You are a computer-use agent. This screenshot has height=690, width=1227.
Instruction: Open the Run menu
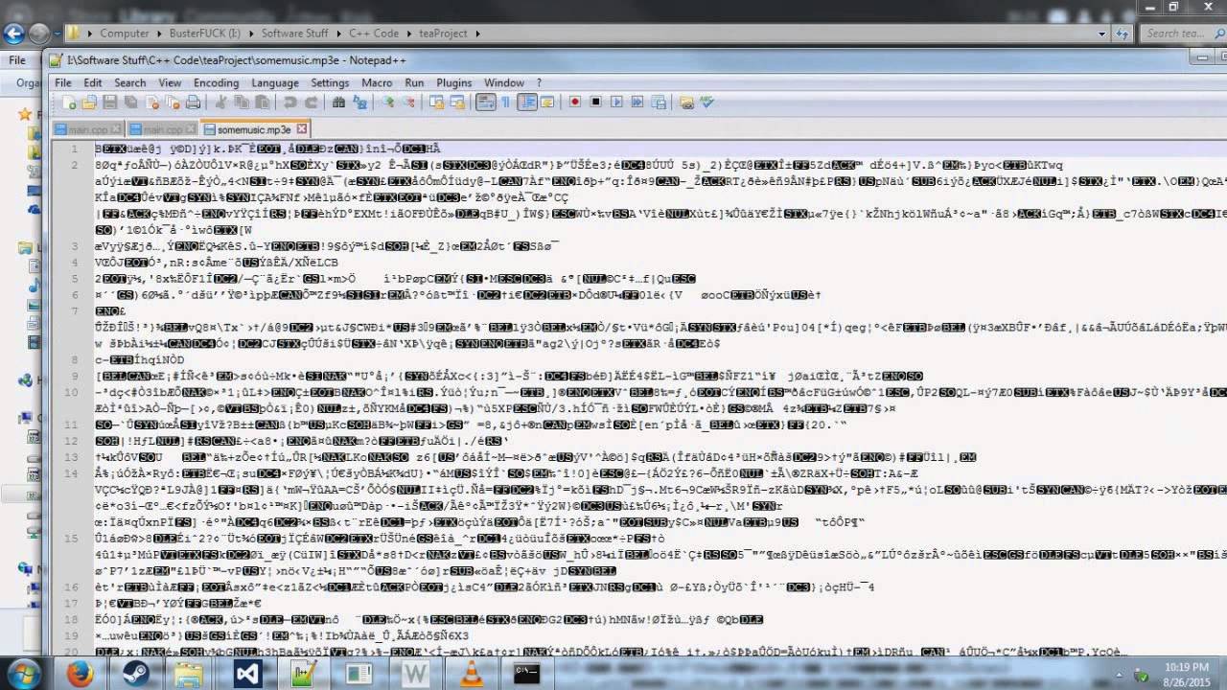(x=414, y=83)
